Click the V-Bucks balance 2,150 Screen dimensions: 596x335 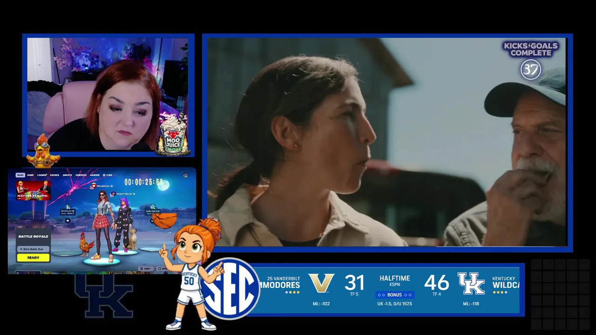[108, 175]
